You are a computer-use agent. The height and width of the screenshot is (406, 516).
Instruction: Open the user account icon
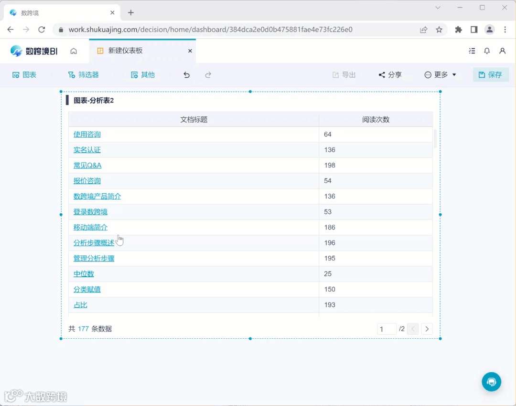pos(503,51)
